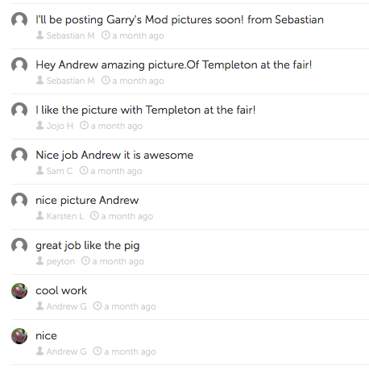Open peyton author name link
369x370 pixels.
click(60, 261)
